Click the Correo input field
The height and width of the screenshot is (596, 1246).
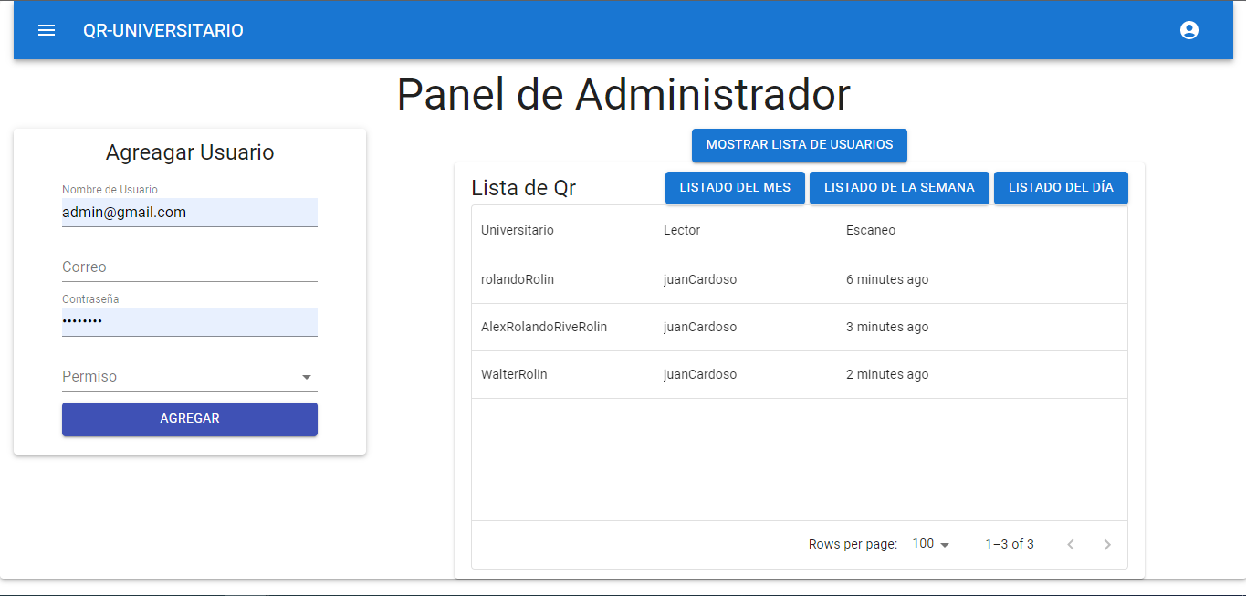coord(189,267)
